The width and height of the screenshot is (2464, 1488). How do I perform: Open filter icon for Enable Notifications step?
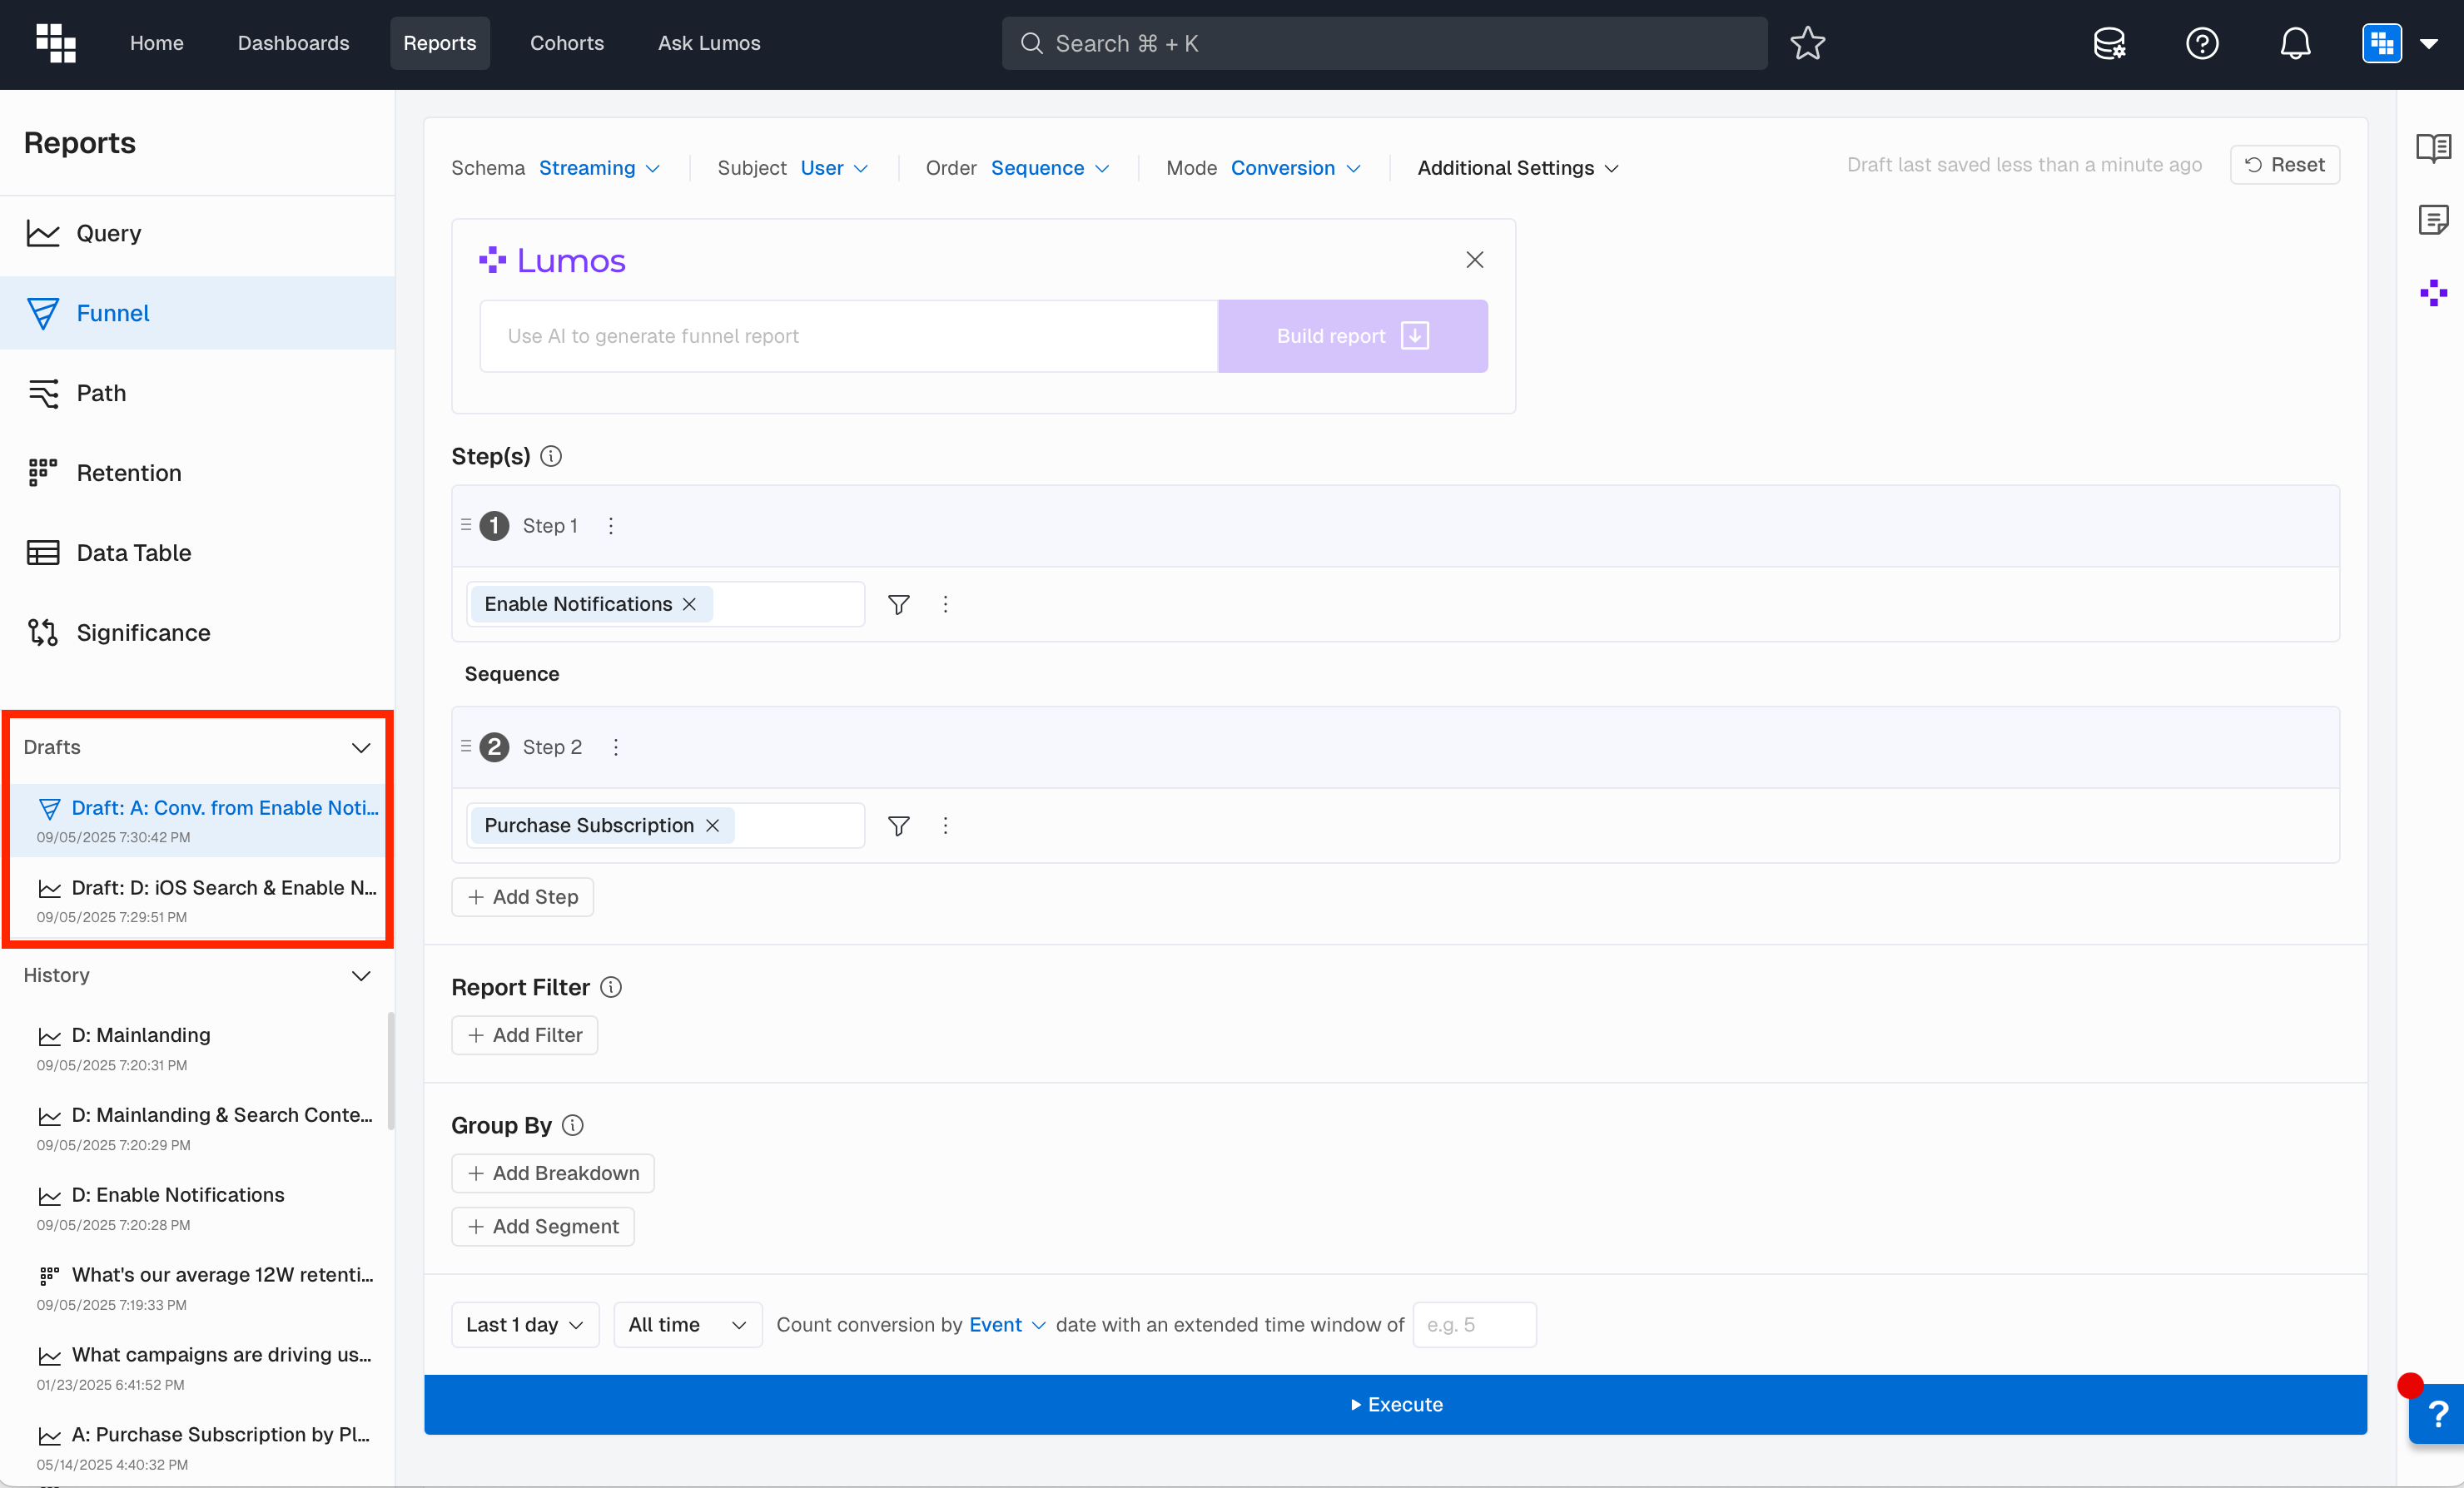coord(898,604)
